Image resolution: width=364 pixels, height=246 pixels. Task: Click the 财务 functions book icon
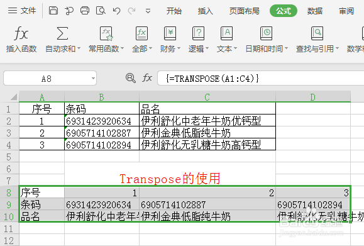tap(170, 33)
